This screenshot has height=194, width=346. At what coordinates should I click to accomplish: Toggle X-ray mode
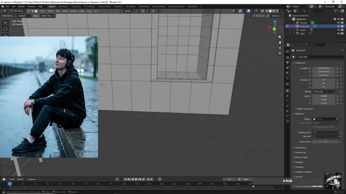(262, 11)
